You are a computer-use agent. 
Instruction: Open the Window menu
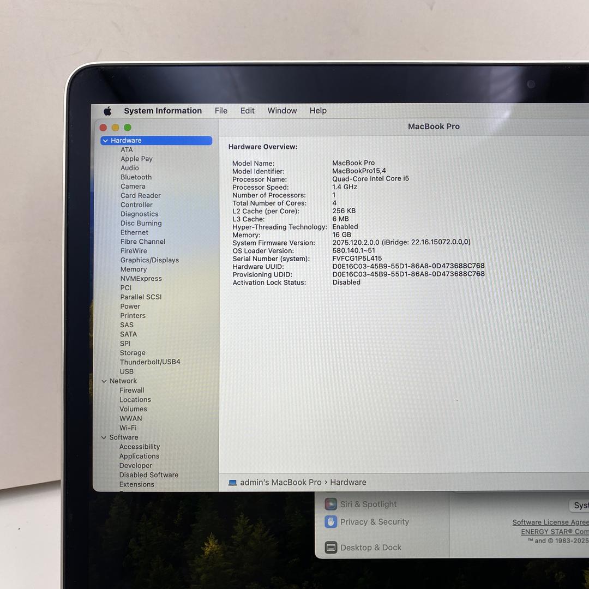(x=282, y=111)
